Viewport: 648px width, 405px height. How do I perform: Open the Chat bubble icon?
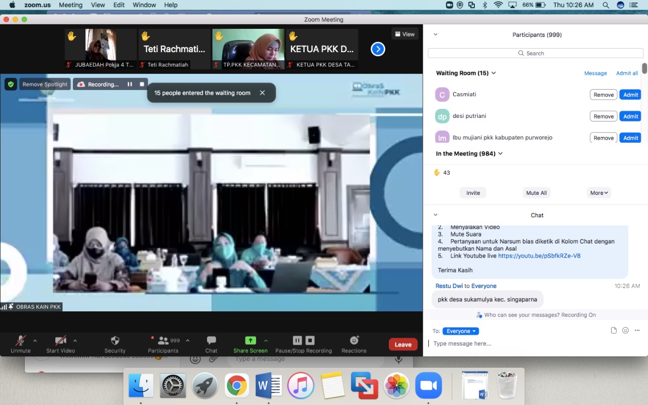click(x=211, y=341)
